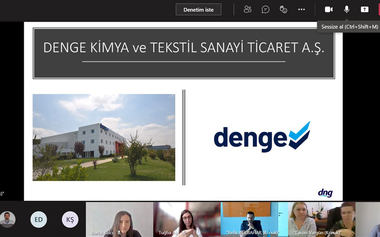
Task: Open the meeting chat icon
Action: [265, 9]
